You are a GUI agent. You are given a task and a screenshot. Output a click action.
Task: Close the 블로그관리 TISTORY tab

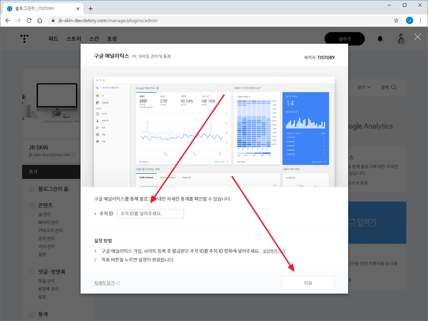tap(78, 9)
